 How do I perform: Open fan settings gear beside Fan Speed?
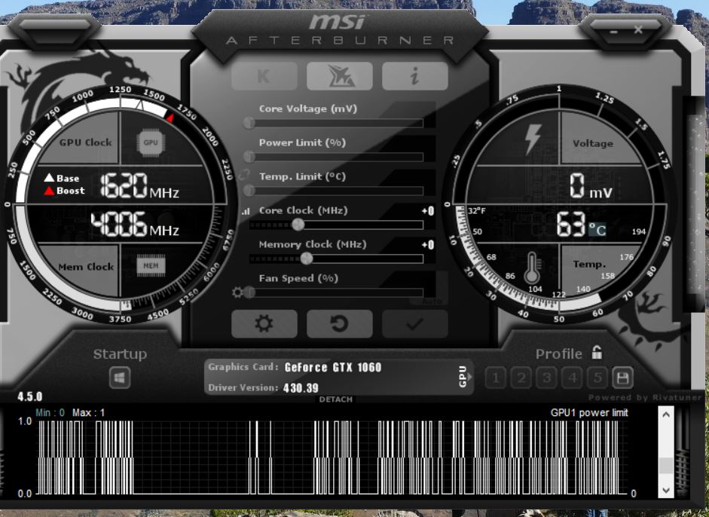point(237,292)
